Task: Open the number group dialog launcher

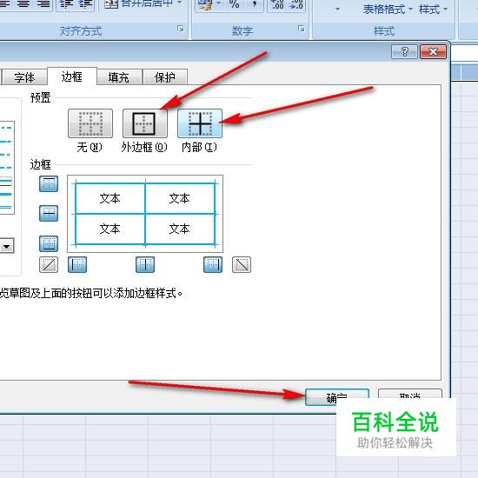Action: (302, 29)
